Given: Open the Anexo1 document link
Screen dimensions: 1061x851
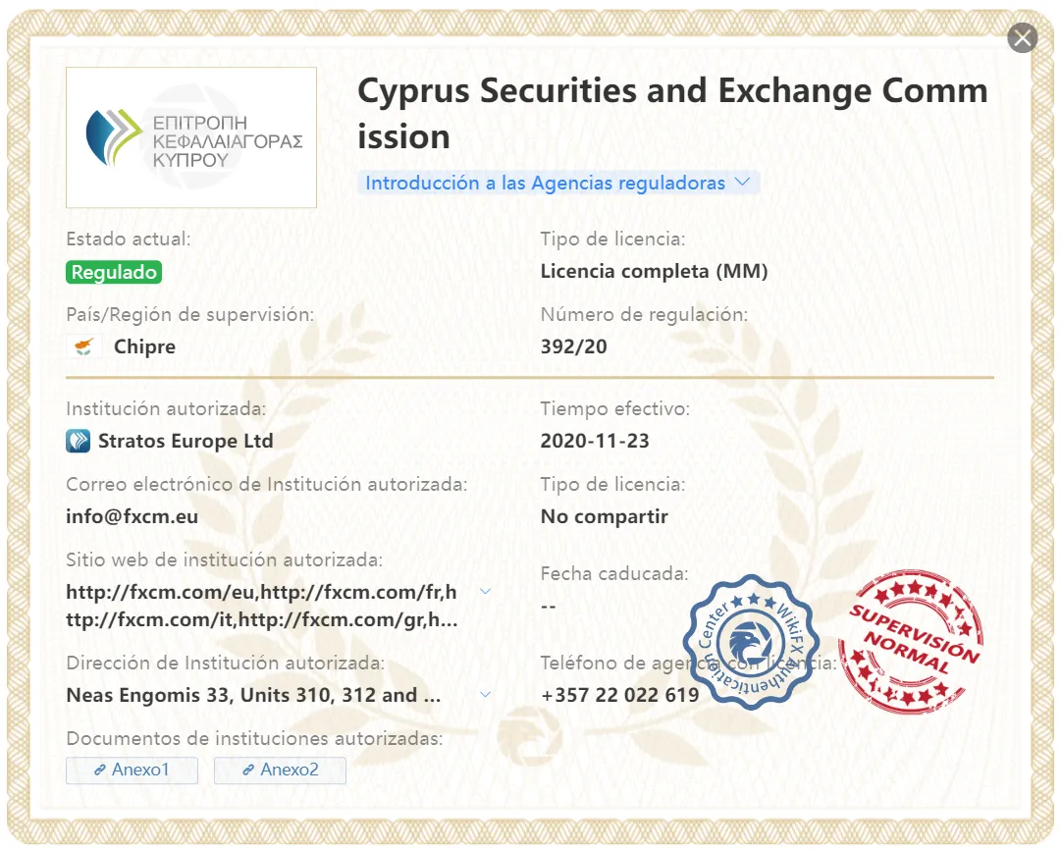Looking at the screenshot, I should (132, 770).
